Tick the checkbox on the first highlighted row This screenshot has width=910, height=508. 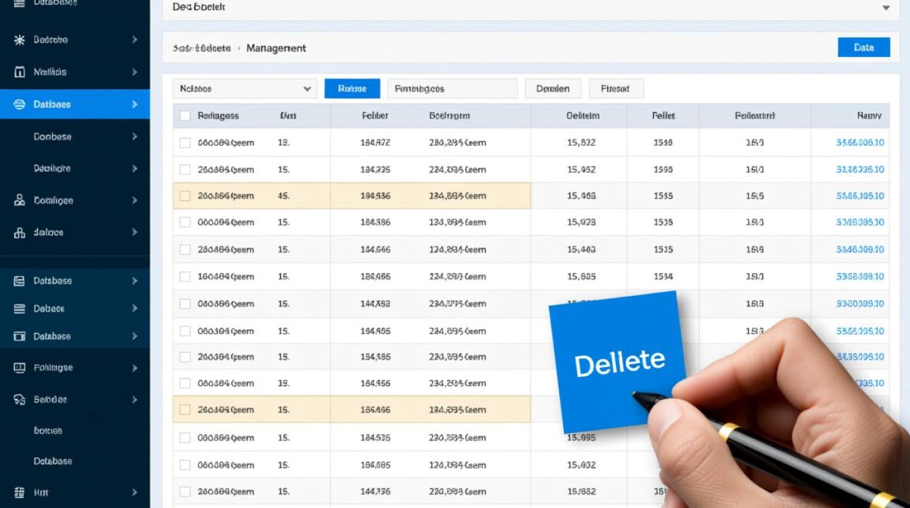pyautogui.click(x=185, y=196)
